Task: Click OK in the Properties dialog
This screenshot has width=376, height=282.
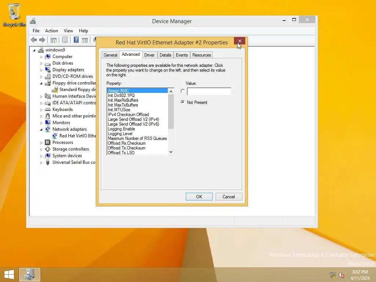Action: pos(199,197)
